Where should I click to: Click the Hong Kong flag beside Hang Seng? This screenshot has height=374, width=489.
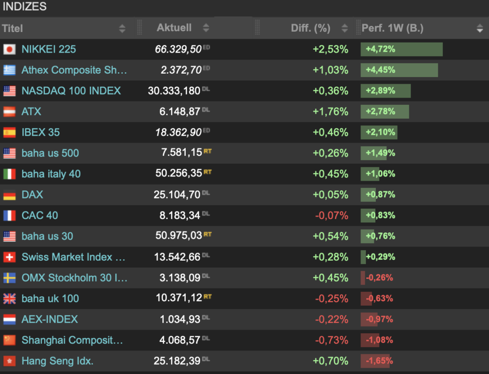(10, 361)
